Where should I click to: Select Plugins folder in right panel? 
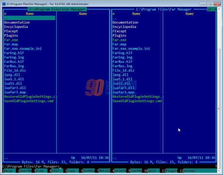pos(119,36)
